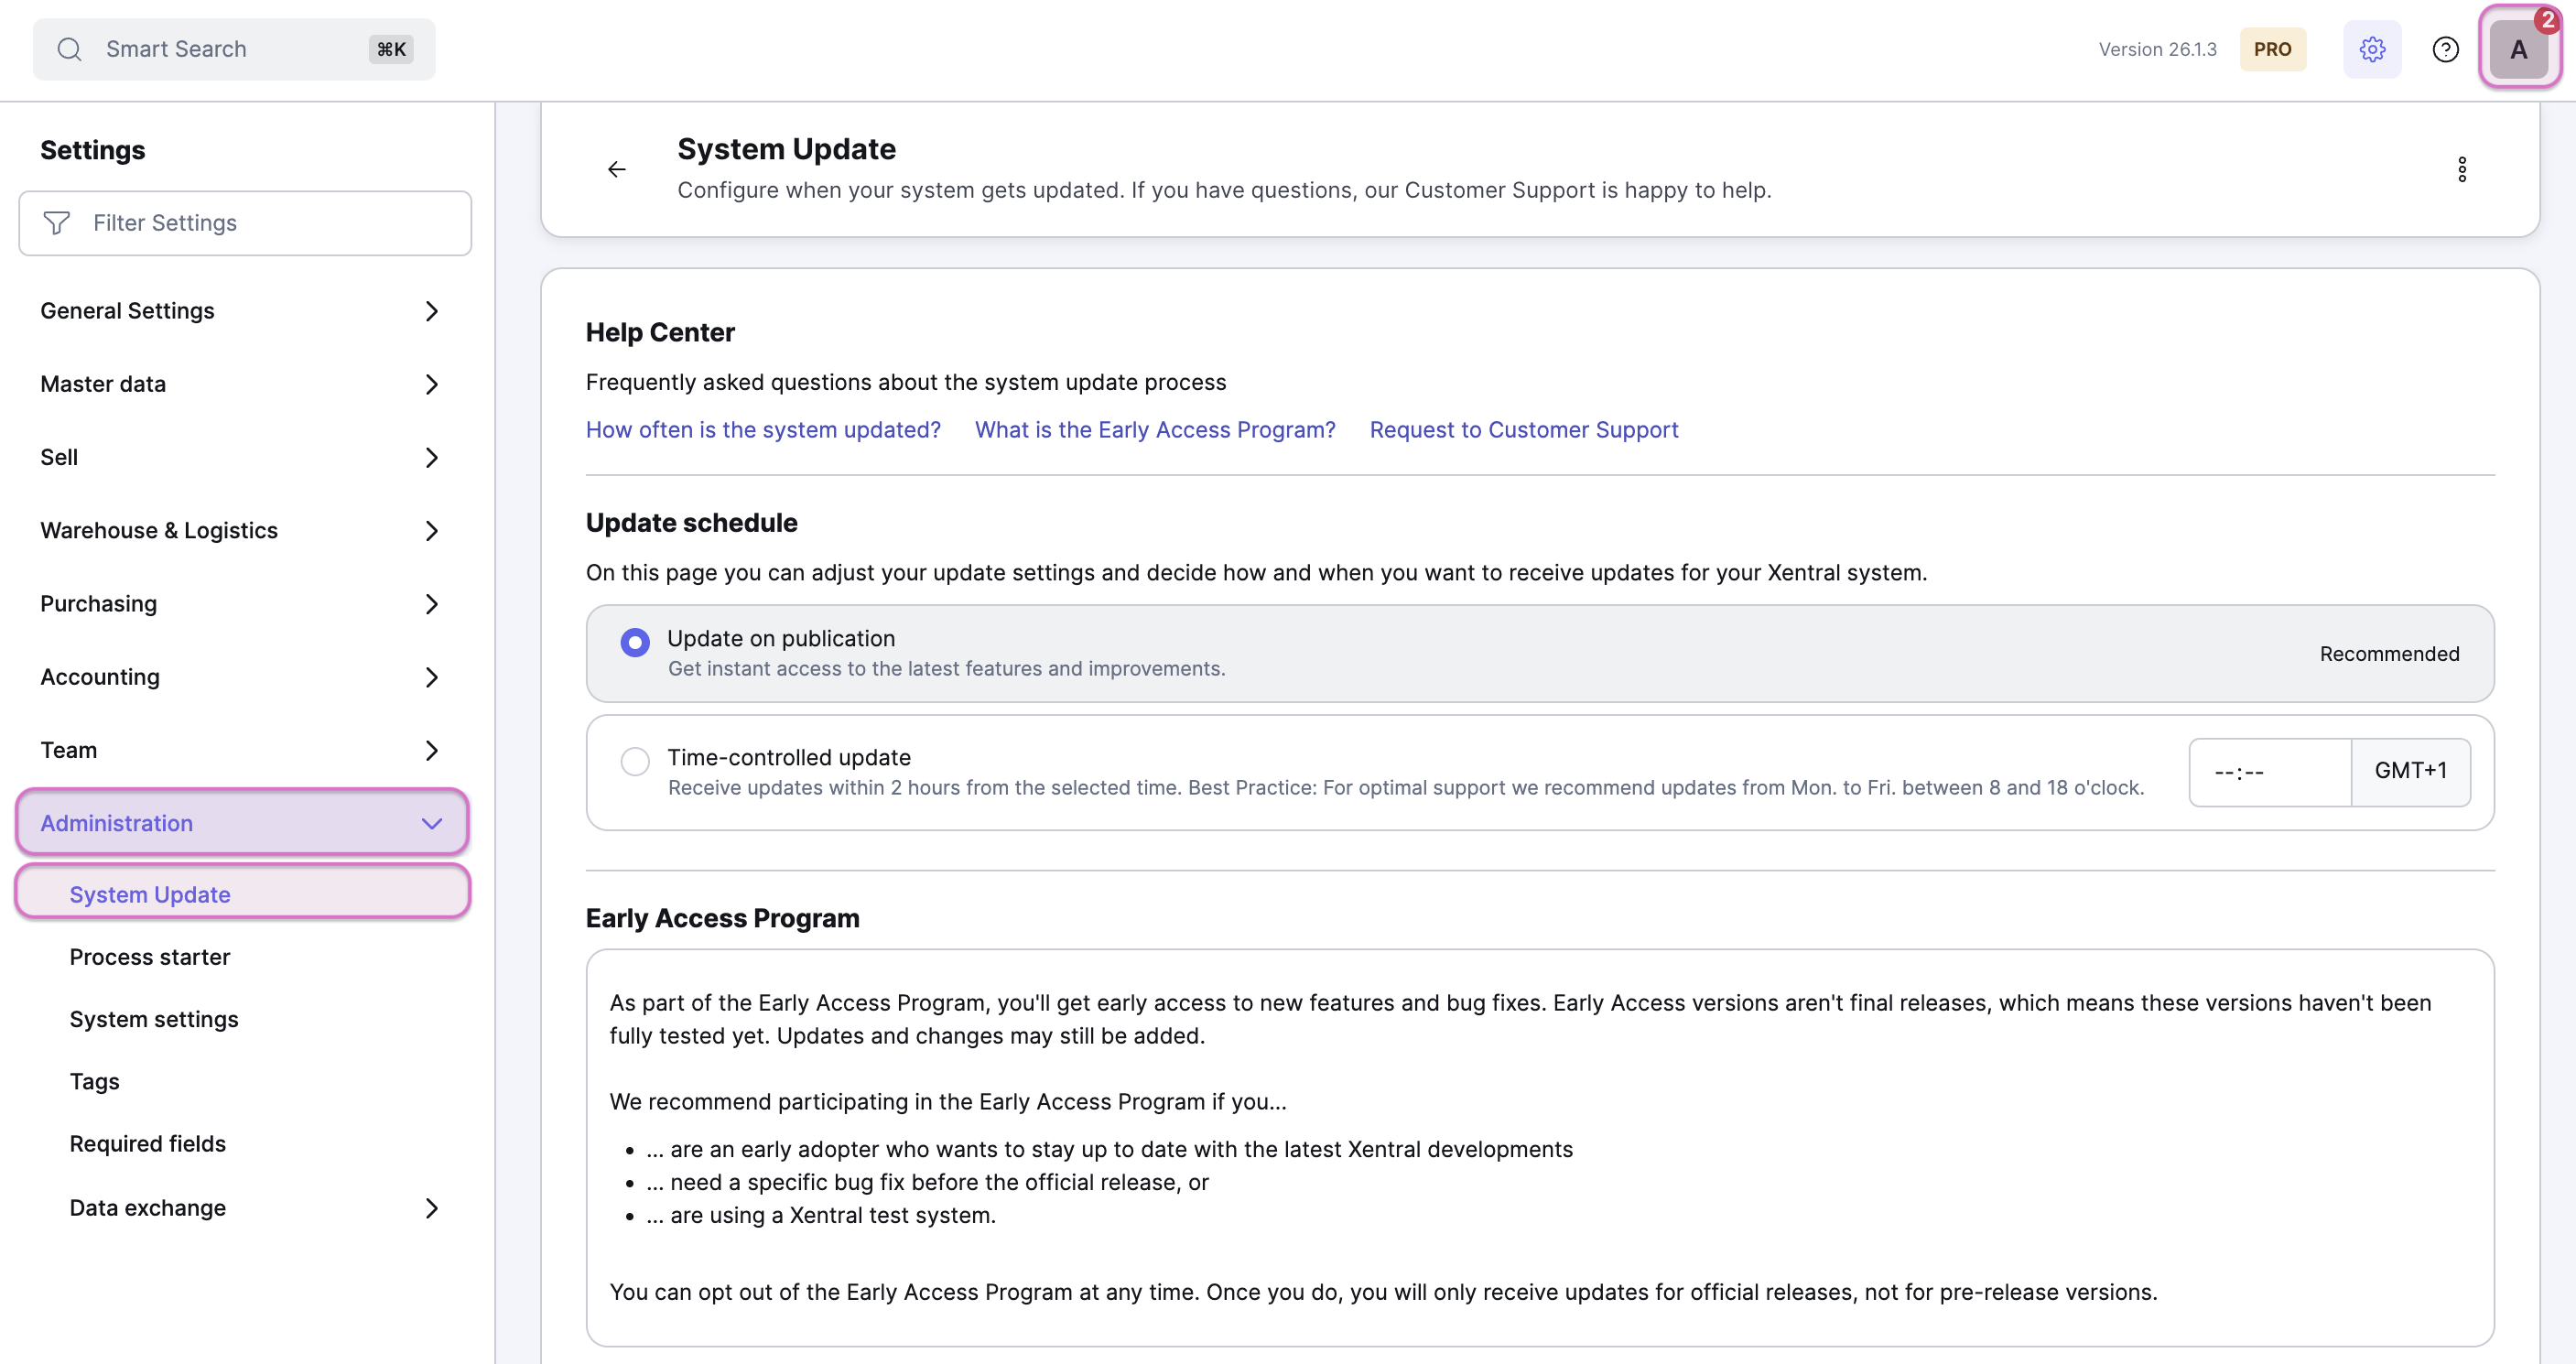Open Smart Search

[233, 48]
